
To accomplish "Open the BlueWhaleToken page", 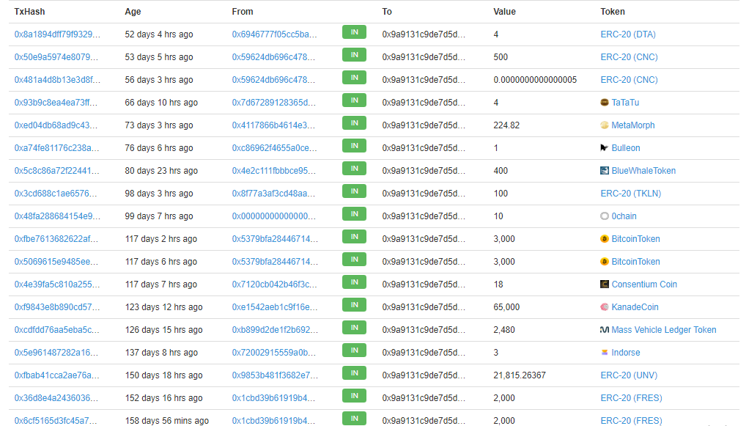I will pyautogui.click(x=643, y=171).
